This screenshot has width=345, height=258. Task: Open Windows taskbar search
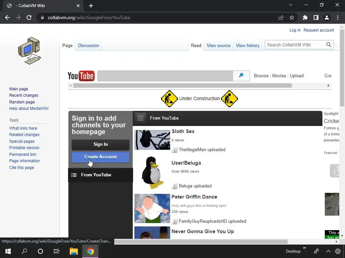(24, 251)
